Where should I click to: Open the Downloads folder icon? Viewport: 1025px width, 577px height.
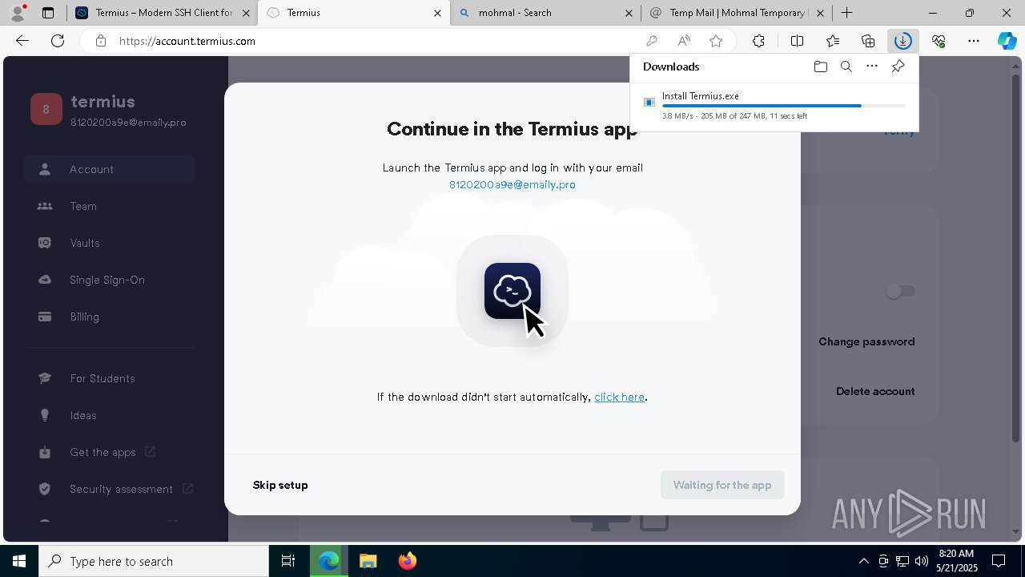click(820, 67)
